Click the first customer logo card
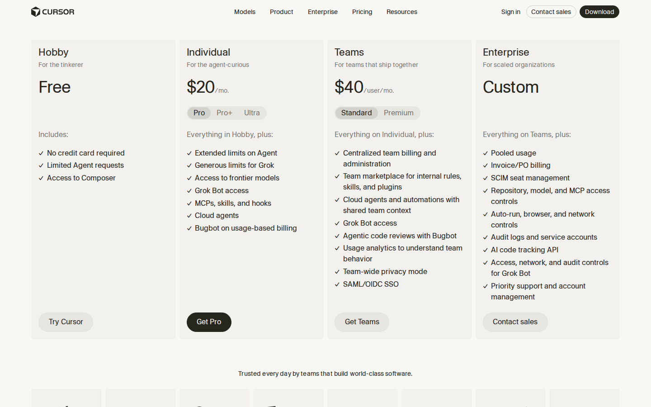This screenshot has width=651, height=407. coord(66,398)
